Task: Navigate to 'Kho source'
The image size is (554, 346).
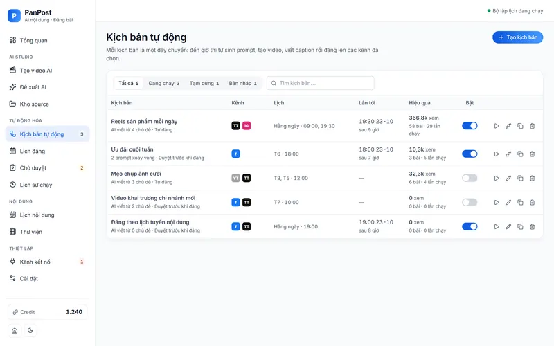Action: 47,104
